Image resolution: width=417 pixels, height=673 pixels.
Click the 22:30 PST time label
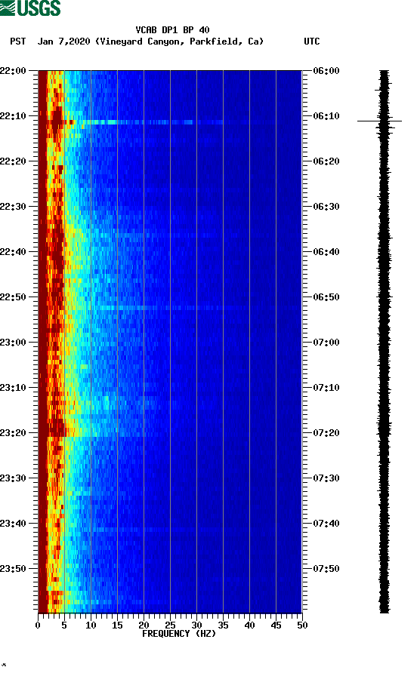click(x=13, y=207)
